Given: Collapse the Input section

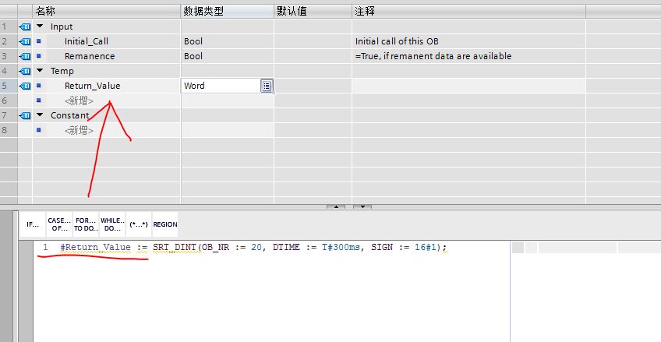Looking at the screenshot, I should 41,26.
